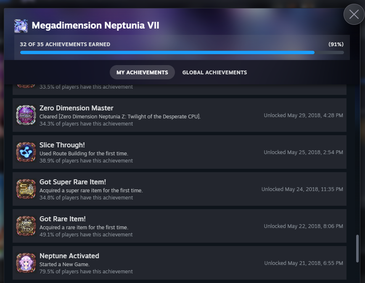The height and width of the screenshot is (283, 365).
Task: Close the achievements dialog with the X button
Action: point(354,14)
